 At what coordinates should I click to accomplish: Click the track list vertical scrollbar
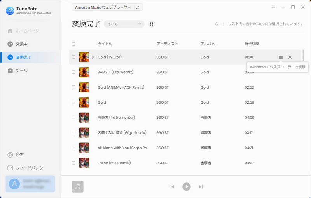coord(303,55)
